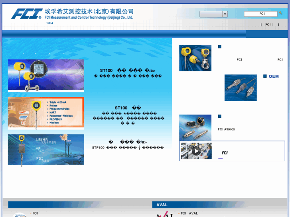Viewport: 290px width, 217px height.
Task: Click the search input field containing FCI
Action: (260, 14)
